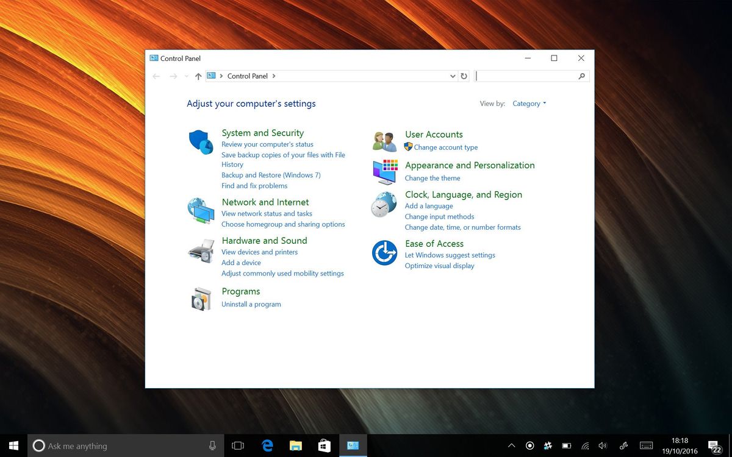Click Uninstall a program
Viewport: 732px width, 457px height.
coord(251,304)
